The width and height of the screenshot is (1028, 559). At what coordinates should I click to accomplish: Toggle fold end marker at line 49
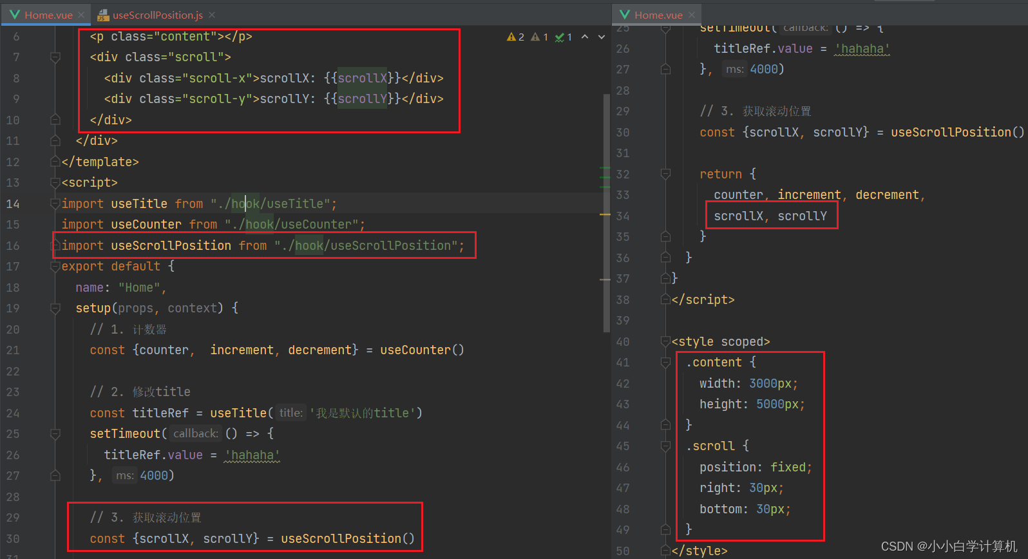tap(666, 529)
